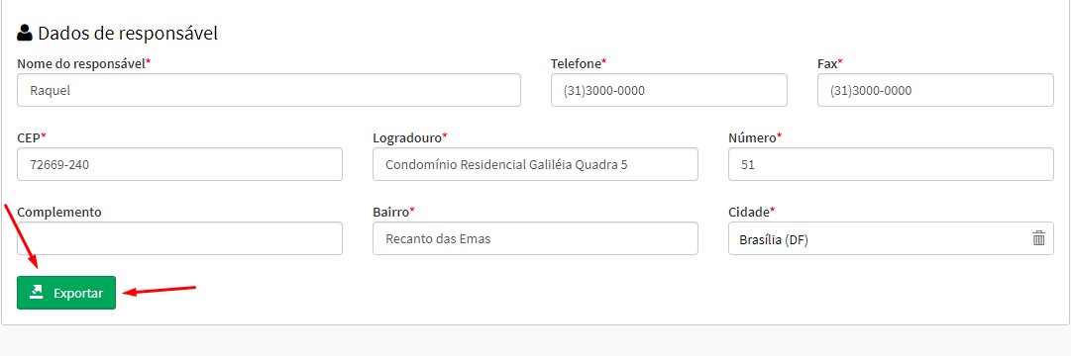Focus the empty Complemento input field
This screenshot has width=1071, height=356.
179,238
